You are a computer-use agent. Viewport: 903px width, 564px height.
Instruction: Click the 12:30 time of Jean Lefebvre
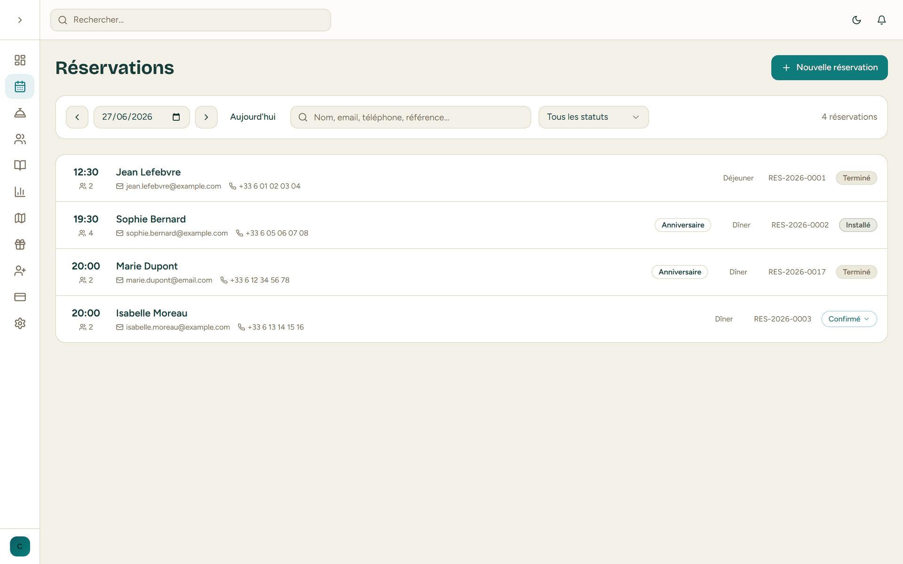coord(86,172)
